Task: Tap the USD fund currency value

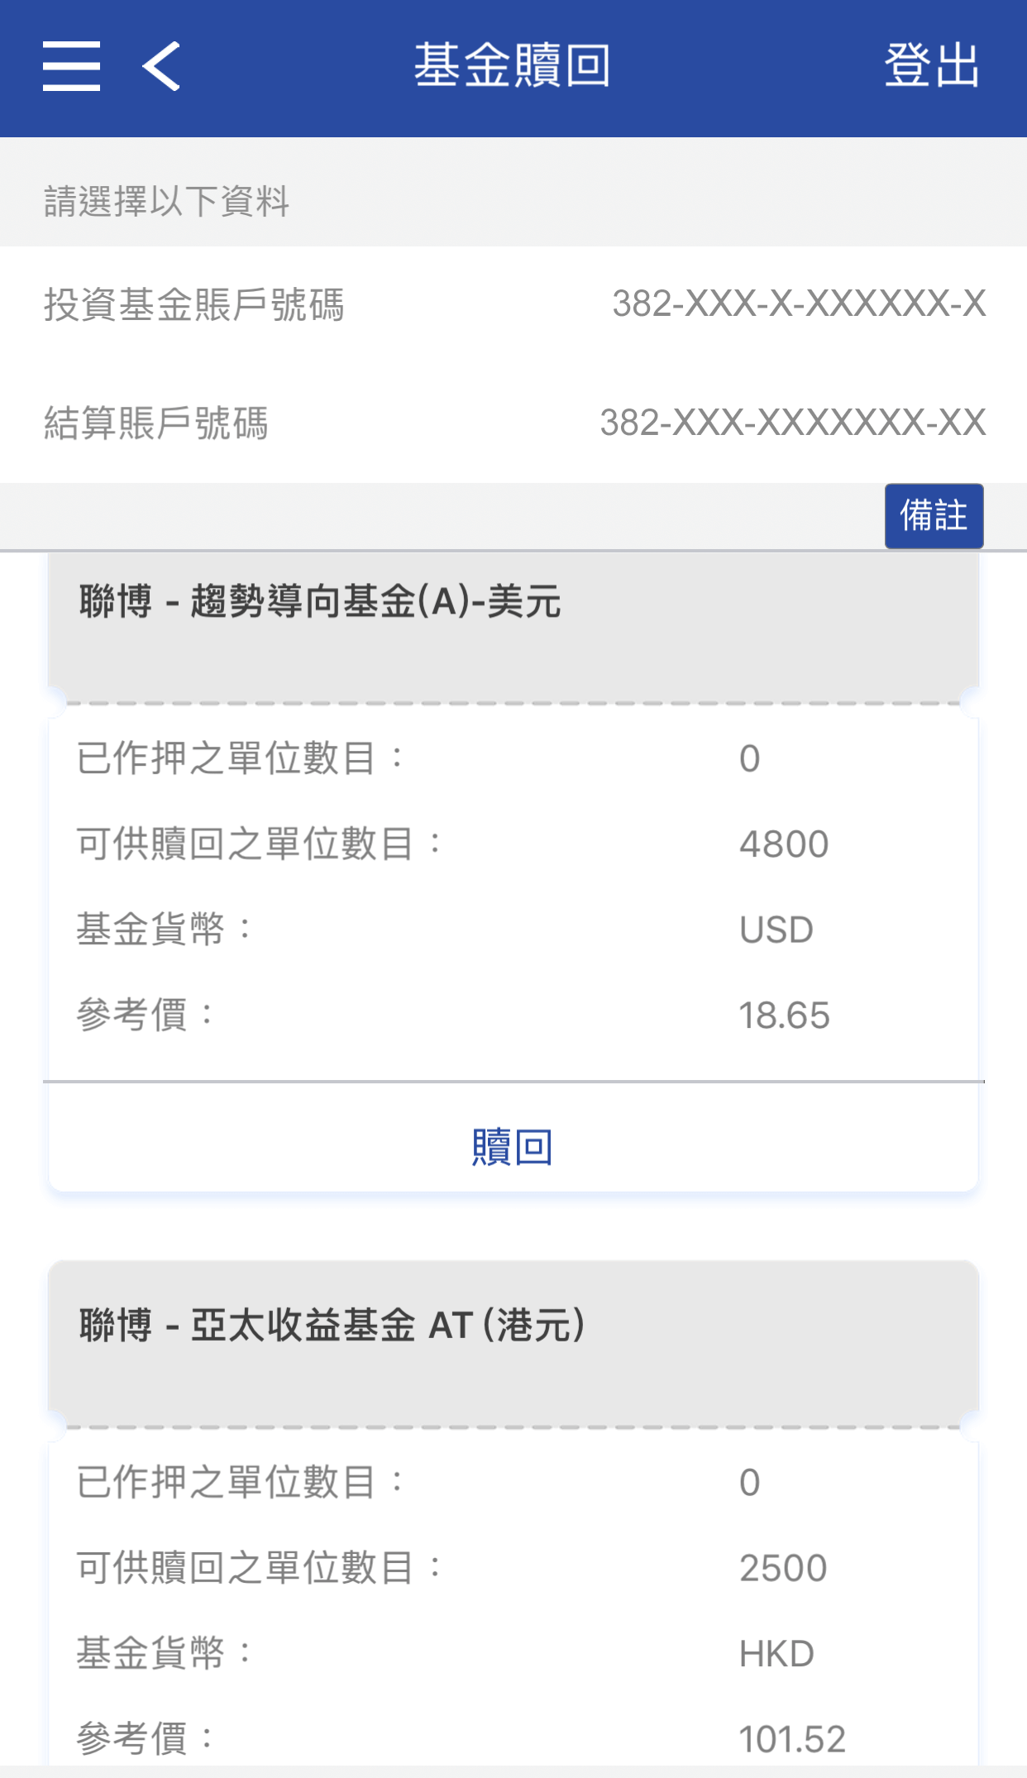Action: [776, 930]
